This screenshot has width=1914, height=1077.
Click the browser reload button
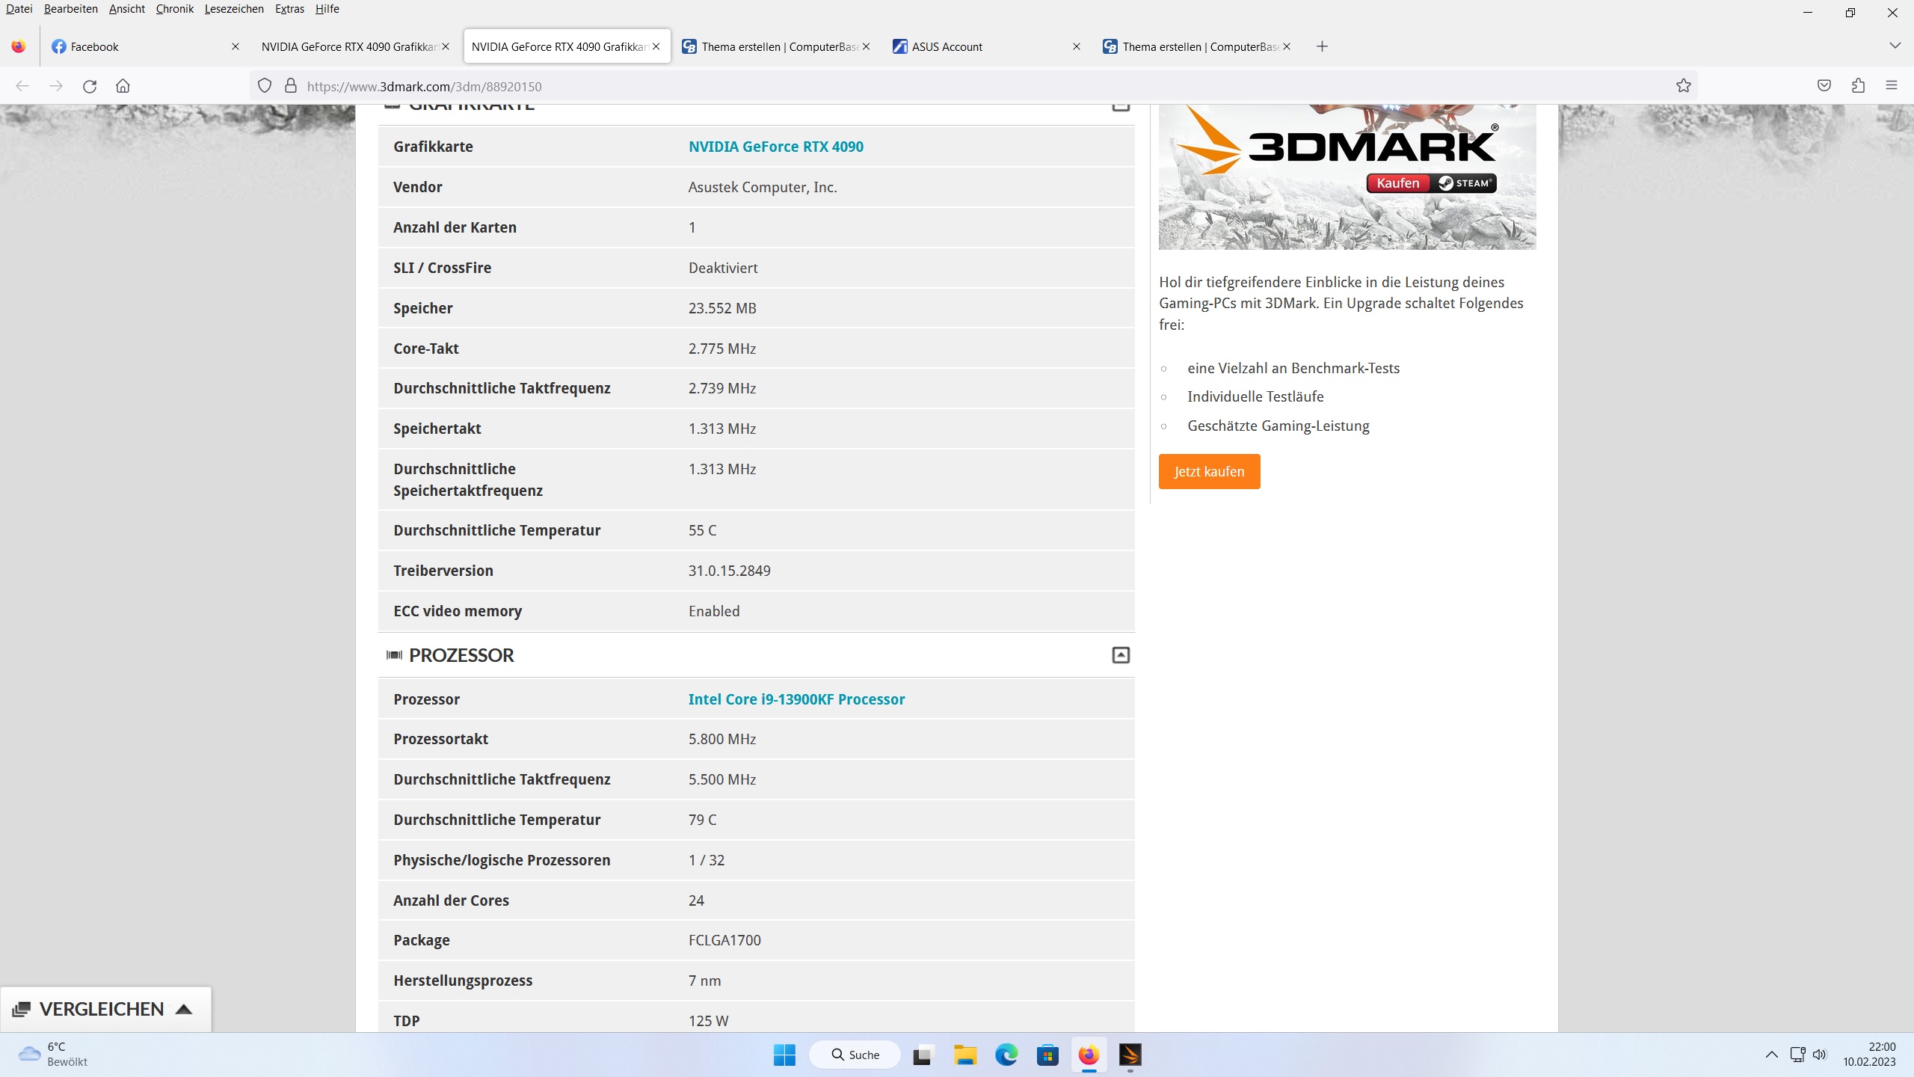pyautogui.click(x=90, y=86)
